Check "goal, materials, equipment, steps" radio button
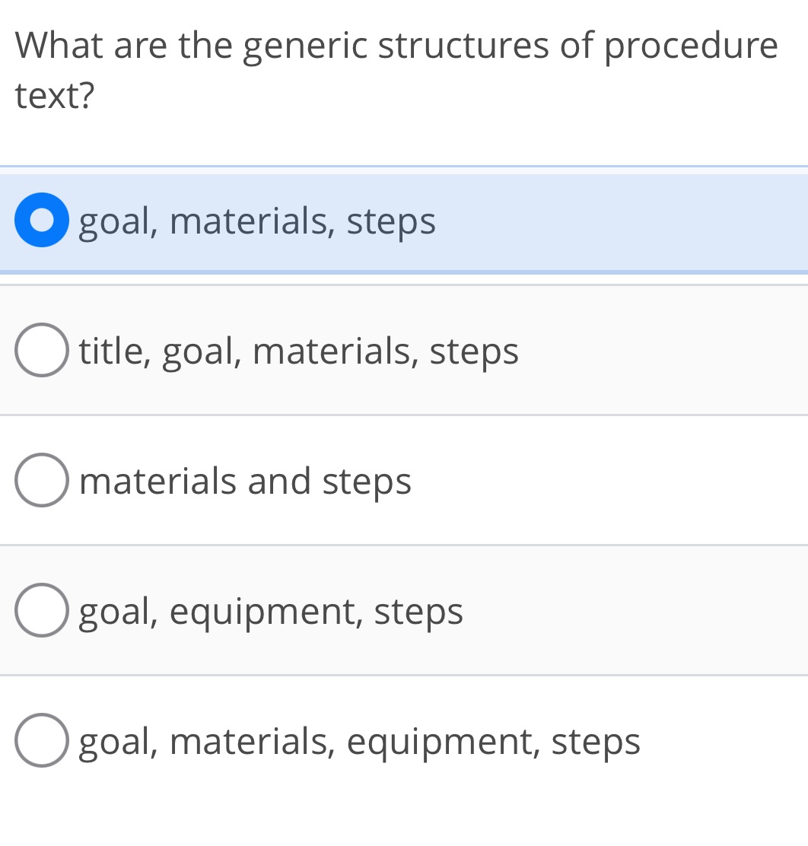The image size is (808, 846). pos(42,741)
